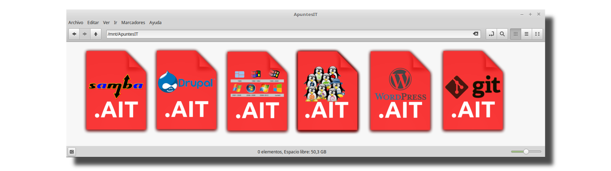This screenshot has height=171, width=611.
Task: Show the sidebar from the status bar
Action: pos(72,151)
